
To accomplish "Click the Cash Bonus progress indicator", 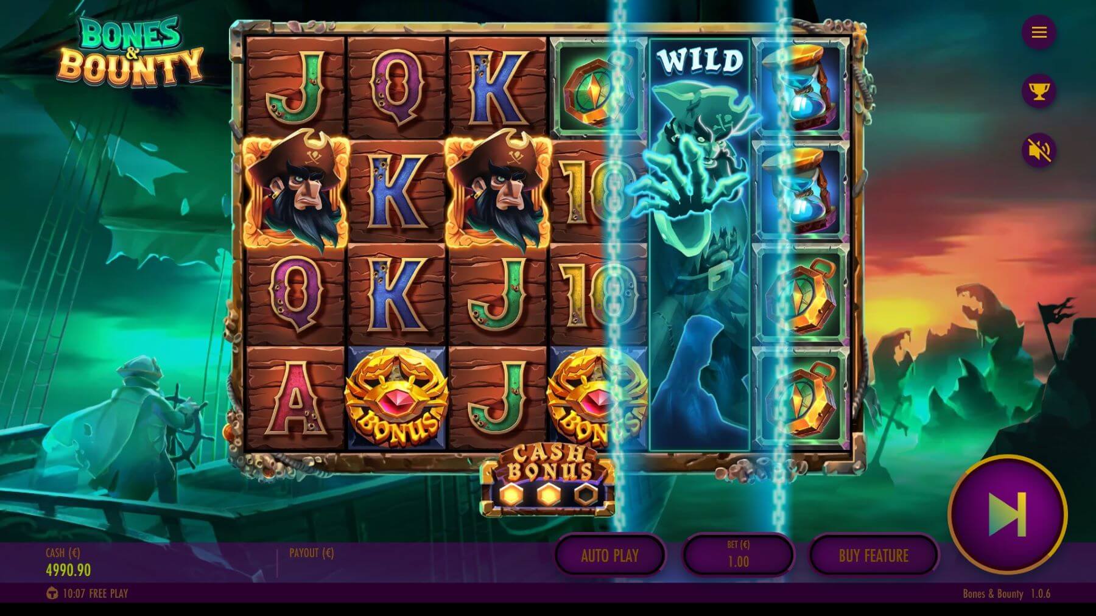I will click(547, 481).
